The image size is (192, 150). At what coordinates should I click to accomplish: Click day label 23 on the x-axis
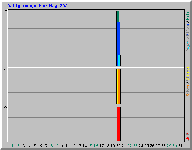pos(135,146)
